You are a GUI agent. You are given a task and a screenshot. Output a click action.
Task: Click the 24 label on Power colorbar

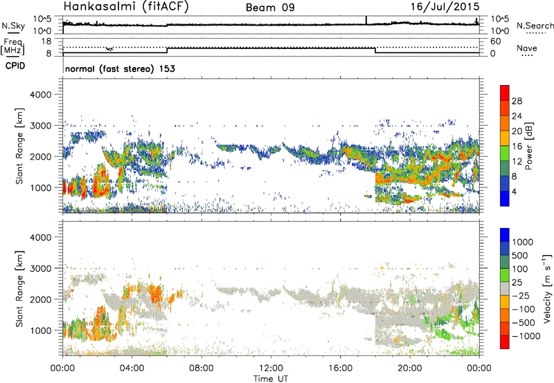(x=517, y=116)
